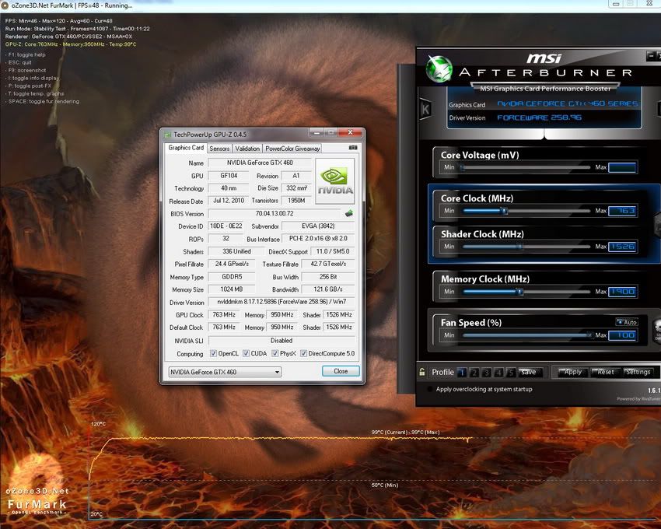Click the Fan Speed slider handle
661x529 pixels.
(589, 335)
